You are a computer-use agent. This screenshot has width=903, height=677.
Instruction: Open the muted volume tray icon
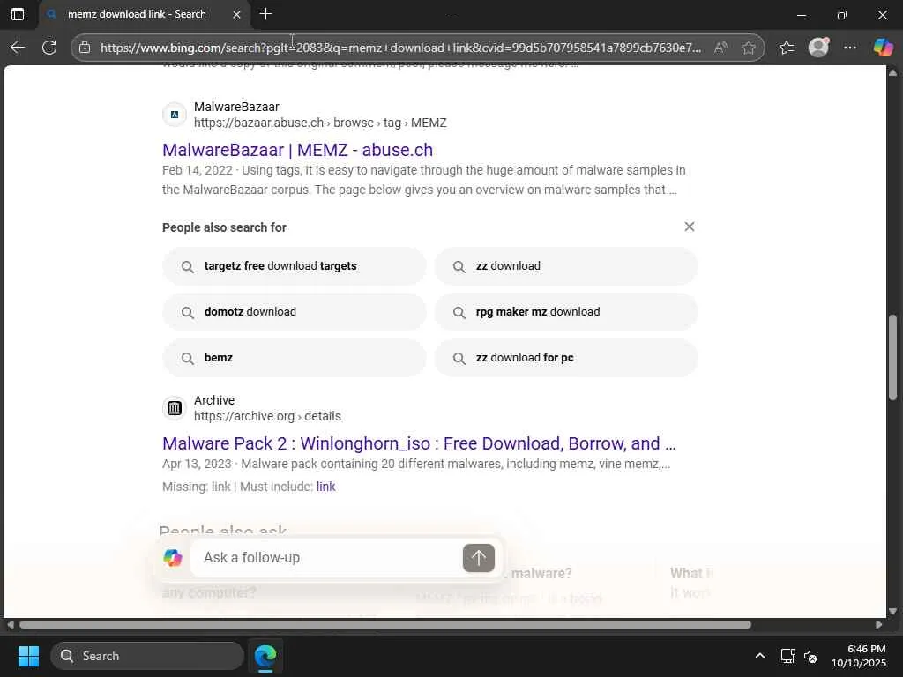pyautogui.click(x=810, y=656)
